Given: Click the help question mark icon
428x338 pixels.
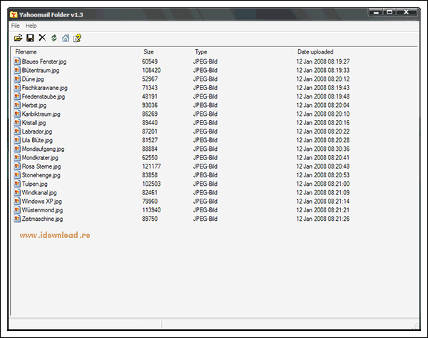Looking at the screenshot, I should tap(76, 38).
